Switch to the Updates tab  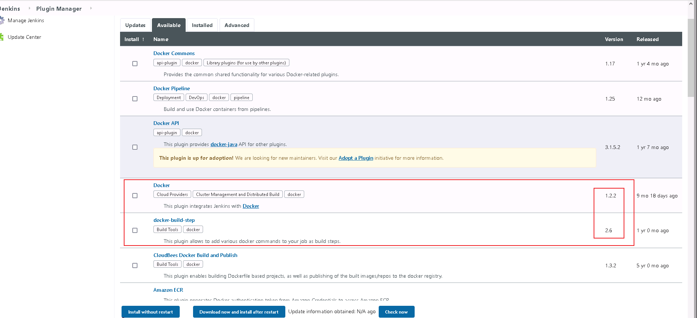135,25
